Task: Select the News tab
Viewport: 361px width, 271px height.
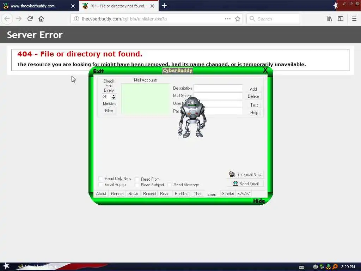Action: point(133,194)
